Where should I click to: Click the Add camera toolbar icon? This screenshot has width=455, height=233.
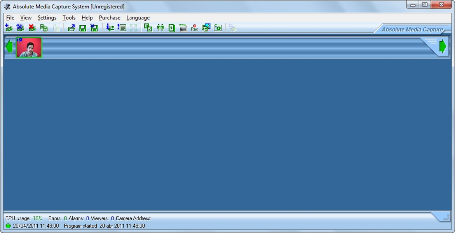click(x=9, y=28)
